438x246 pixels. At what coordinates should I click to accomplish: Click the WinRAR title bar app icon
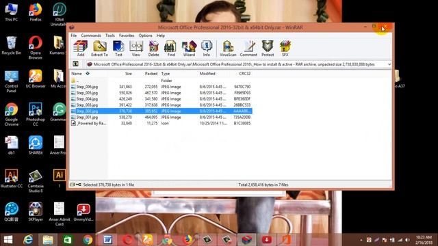click(x=72, y=27)
